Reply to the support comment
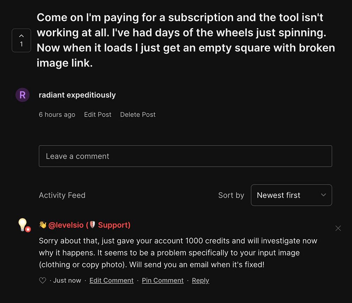The width and height of the screenshot is (352, 303). [x=200, y=280]
